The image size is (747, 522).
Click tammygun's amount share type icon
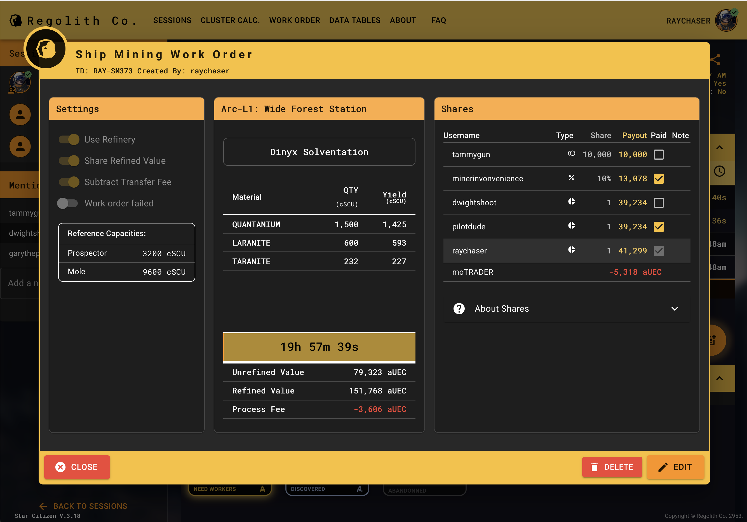point(572,154)
